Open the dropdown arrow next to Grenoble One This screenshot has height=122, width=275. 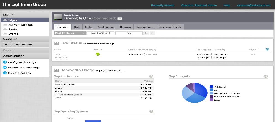(x=120, y=19)
